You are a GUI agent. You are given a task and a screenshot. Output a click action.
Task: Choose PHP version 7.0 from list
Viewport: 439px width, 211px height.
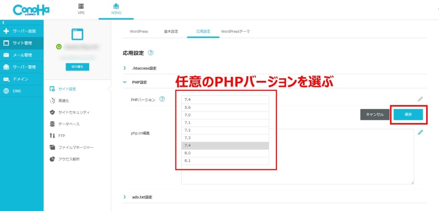pyautogui.click(x=225, y=115)
